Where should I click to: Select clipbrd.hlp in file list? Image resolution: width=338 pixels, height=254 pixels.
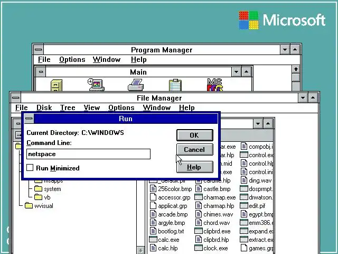216,240
